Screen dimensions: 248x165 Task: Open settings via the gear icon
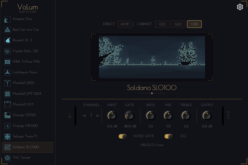(x=240, y=7)
